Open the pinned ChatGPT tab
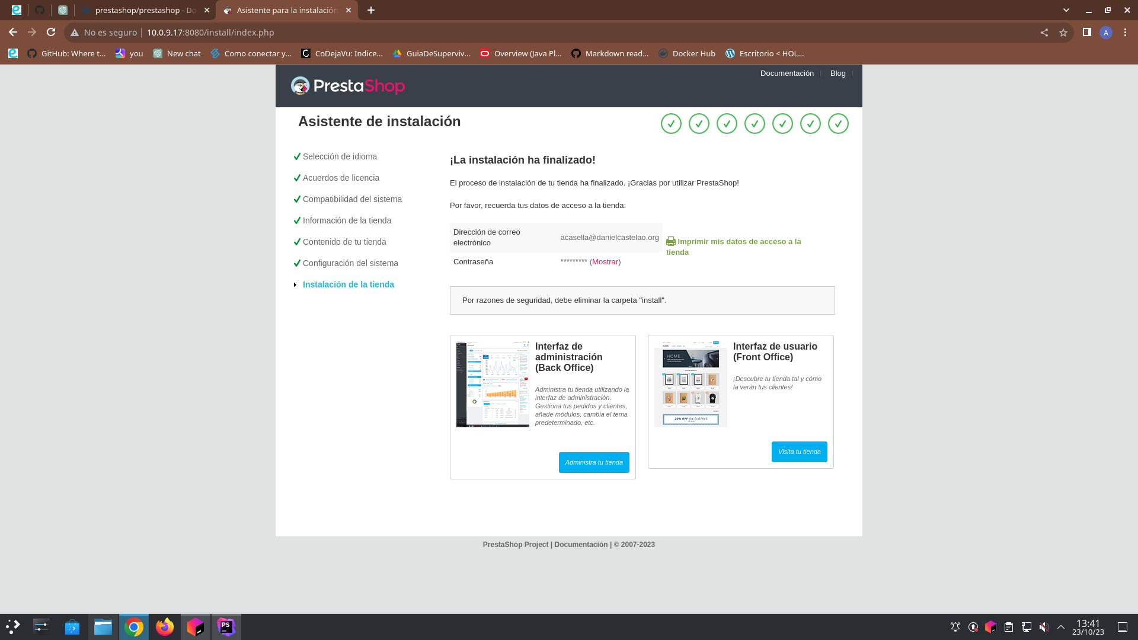 (x=63, y=10)
